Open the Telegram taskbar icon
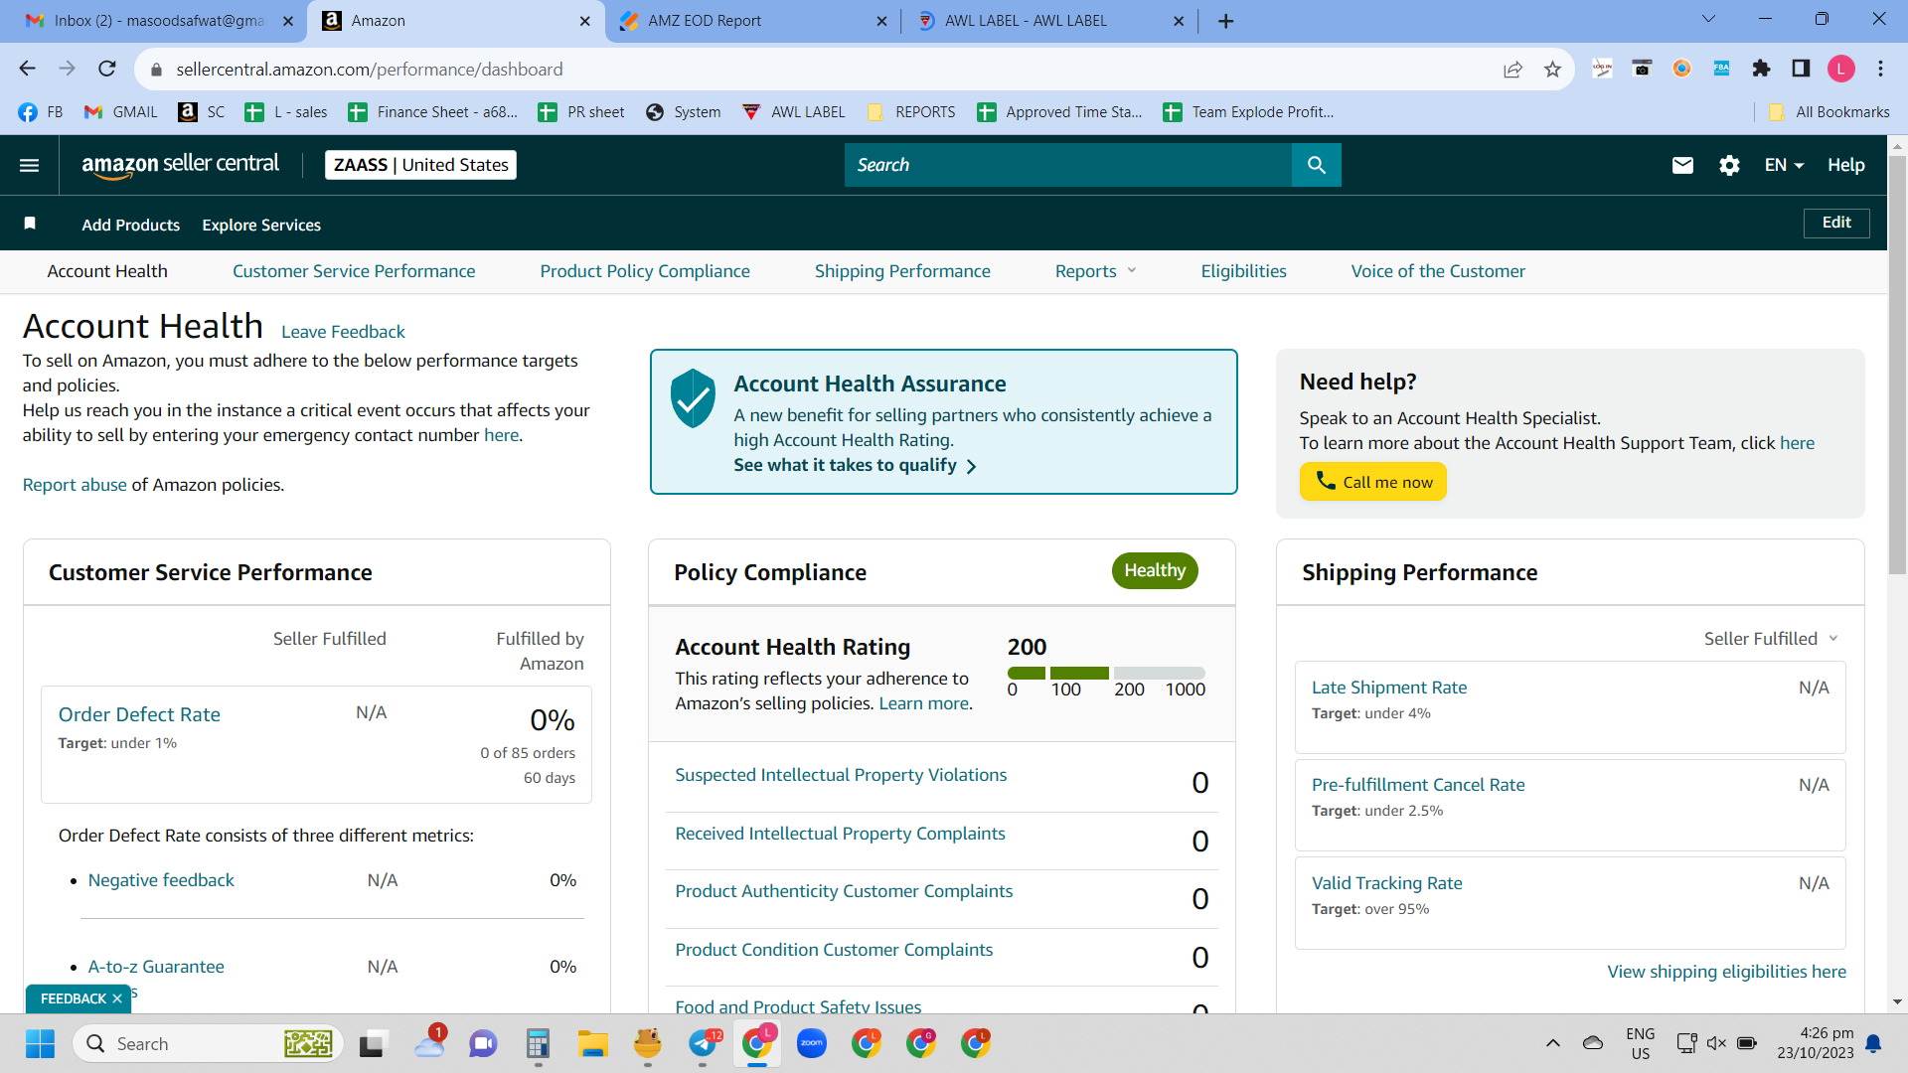 pos(703,1043)
